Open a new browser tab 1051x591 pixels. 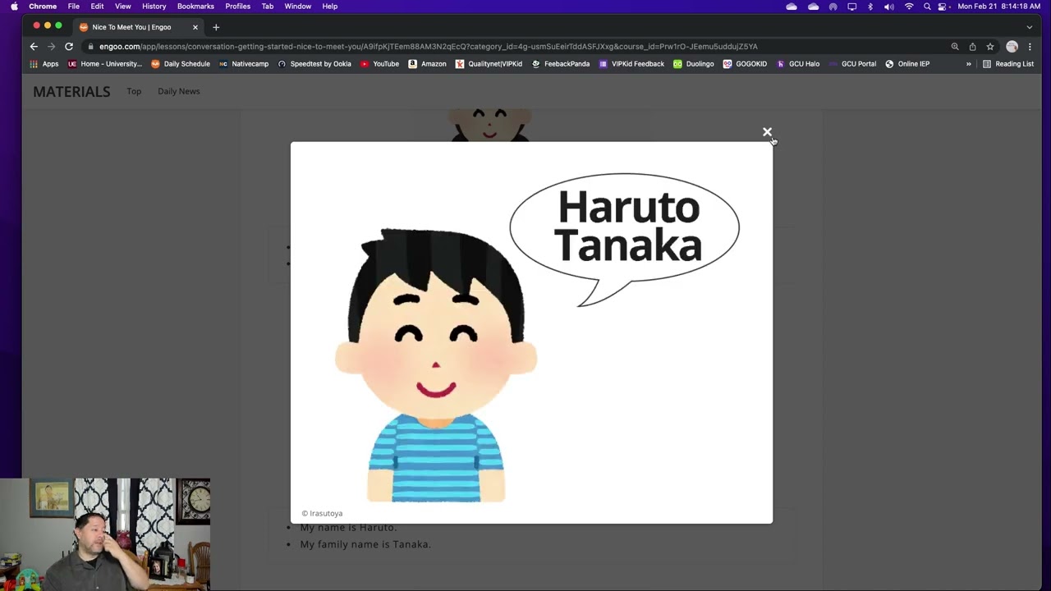(216, 27)
